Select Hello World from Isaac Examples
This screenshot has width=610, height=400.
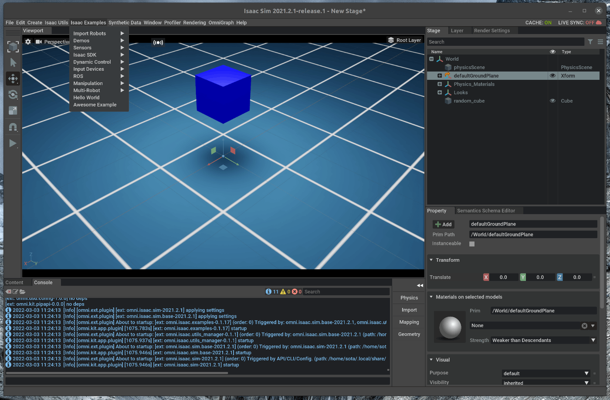(86, 98)
